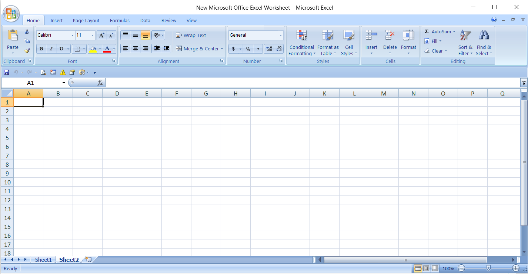The height and width of the screenshot is (274, 528).
Task: Open the round Office Button
Action: pyautogui.click(x=11, y=14)
